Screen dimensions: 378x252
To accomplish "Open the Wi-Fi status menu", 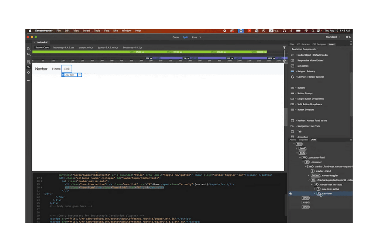I will (306, 31).
